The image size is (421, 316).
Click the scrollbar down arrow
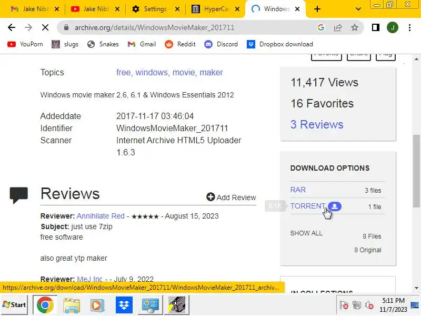coord(416,288)
